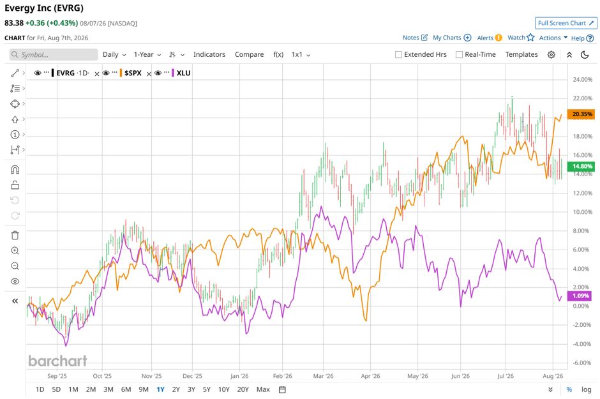Viewport: 600px width, 399px height.
Task: Select the 1D range tab
Action: point(40,389)
